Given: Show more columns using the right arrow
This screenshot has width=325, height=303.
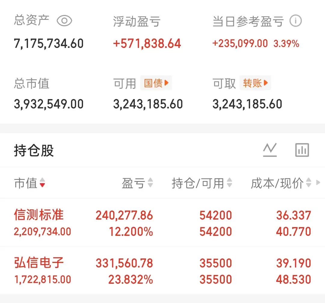Looking at the screenshot, I should tap(318, 183).
